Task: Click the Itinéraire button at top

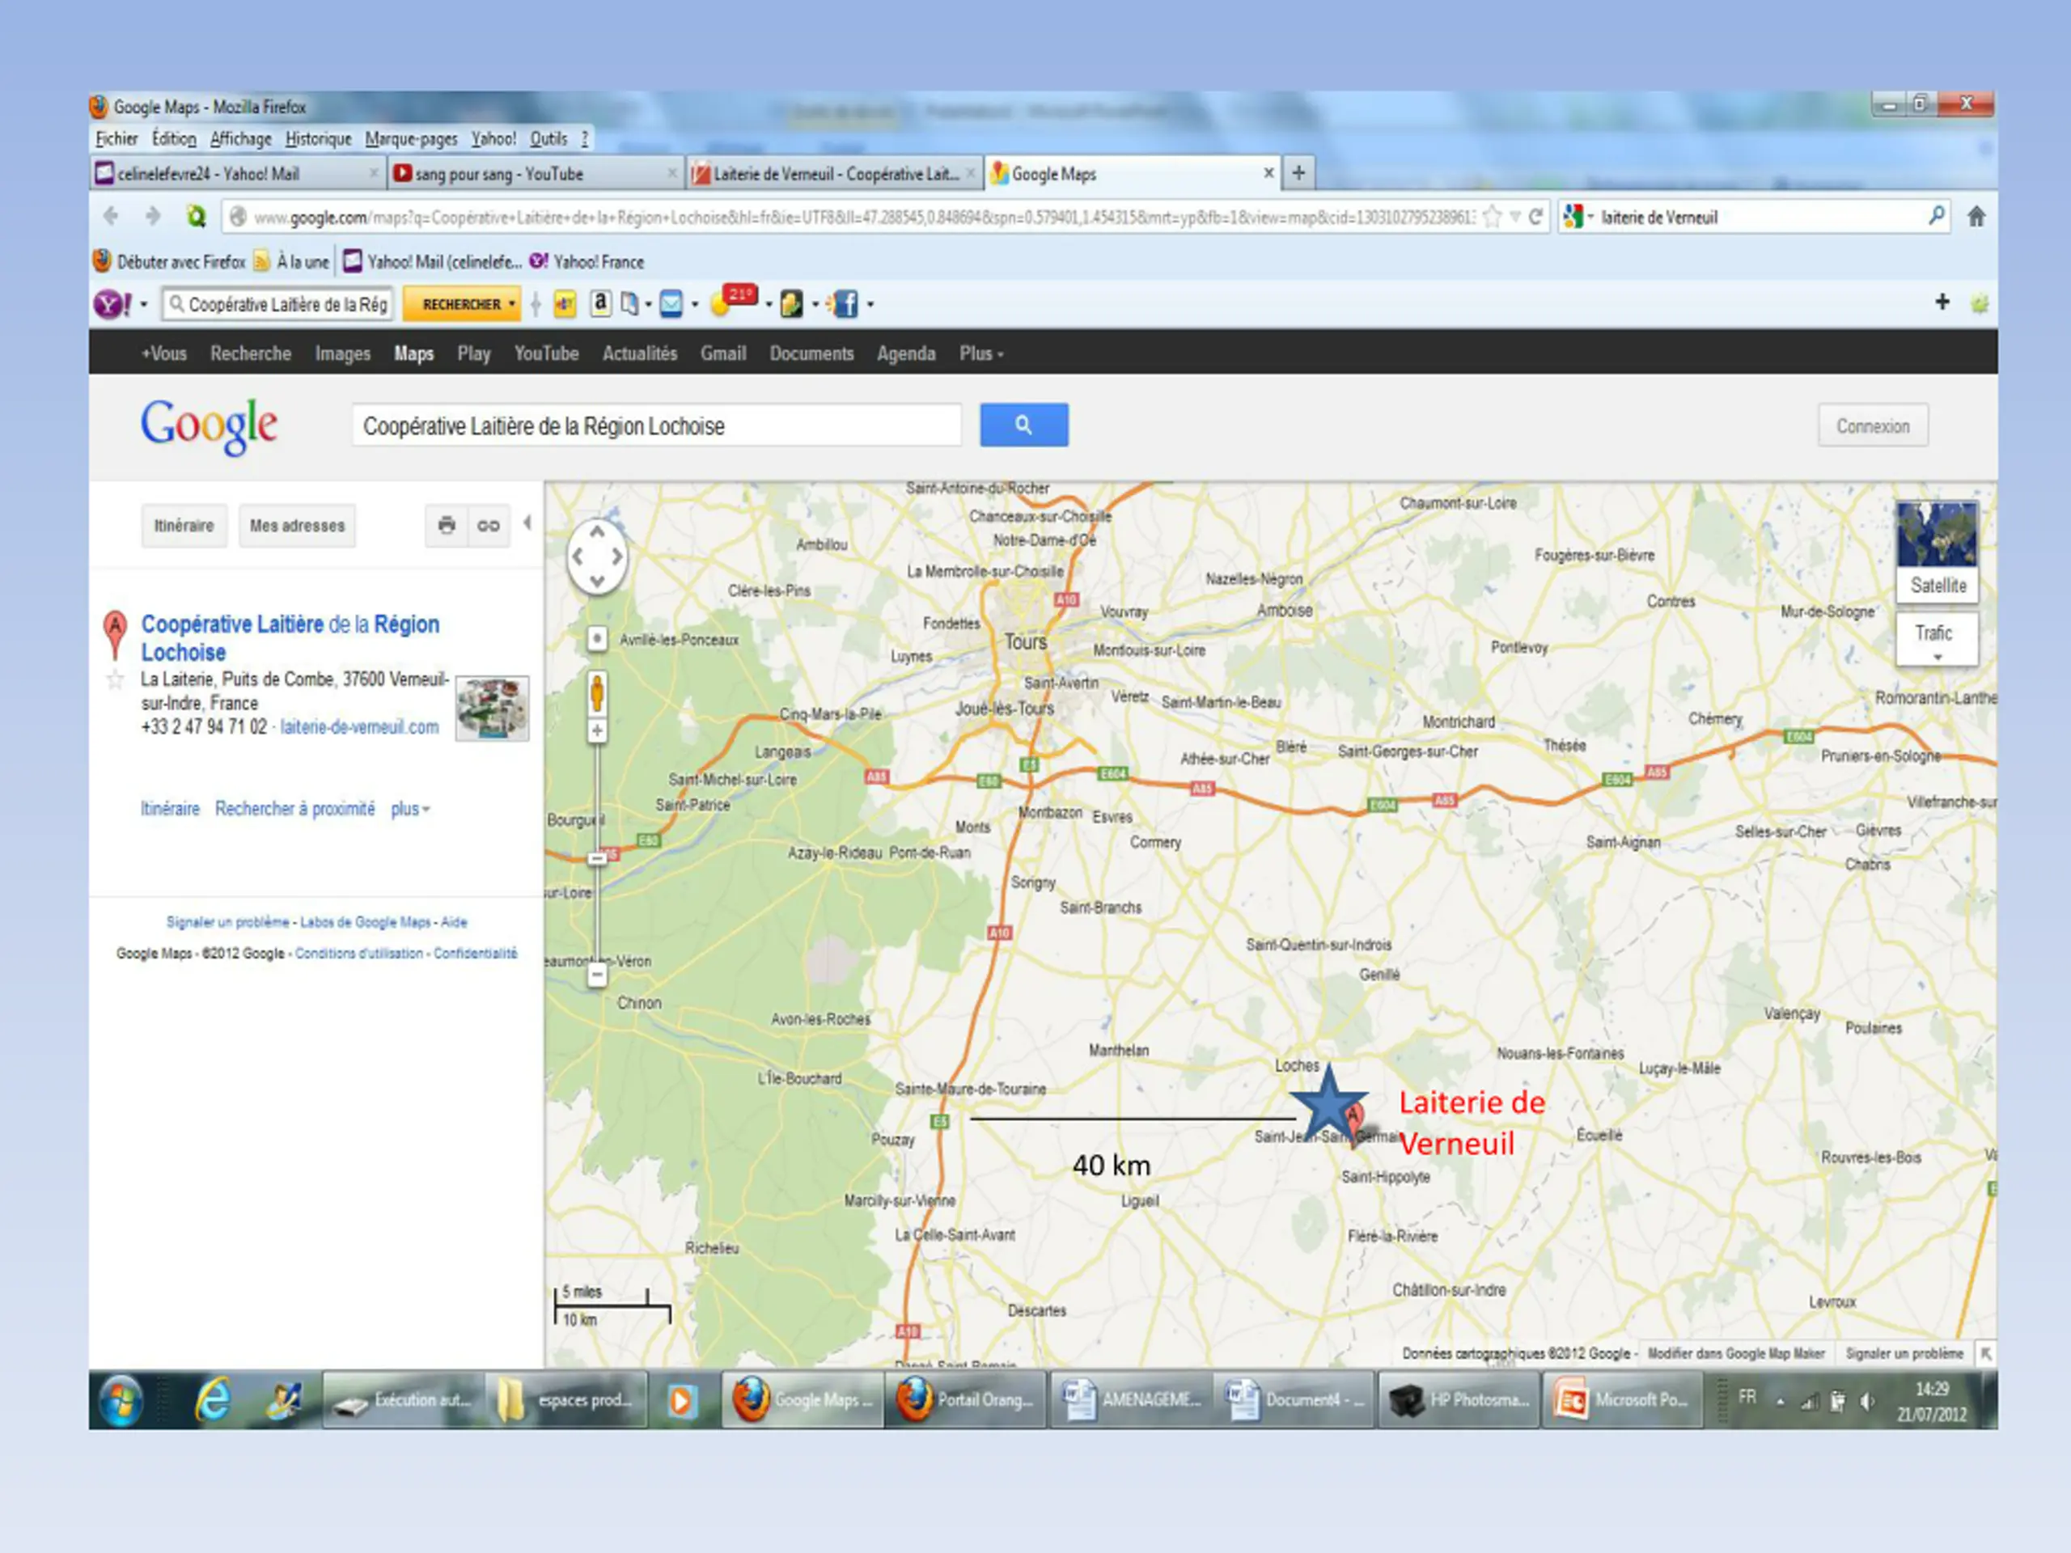Action: coord(184,525)
